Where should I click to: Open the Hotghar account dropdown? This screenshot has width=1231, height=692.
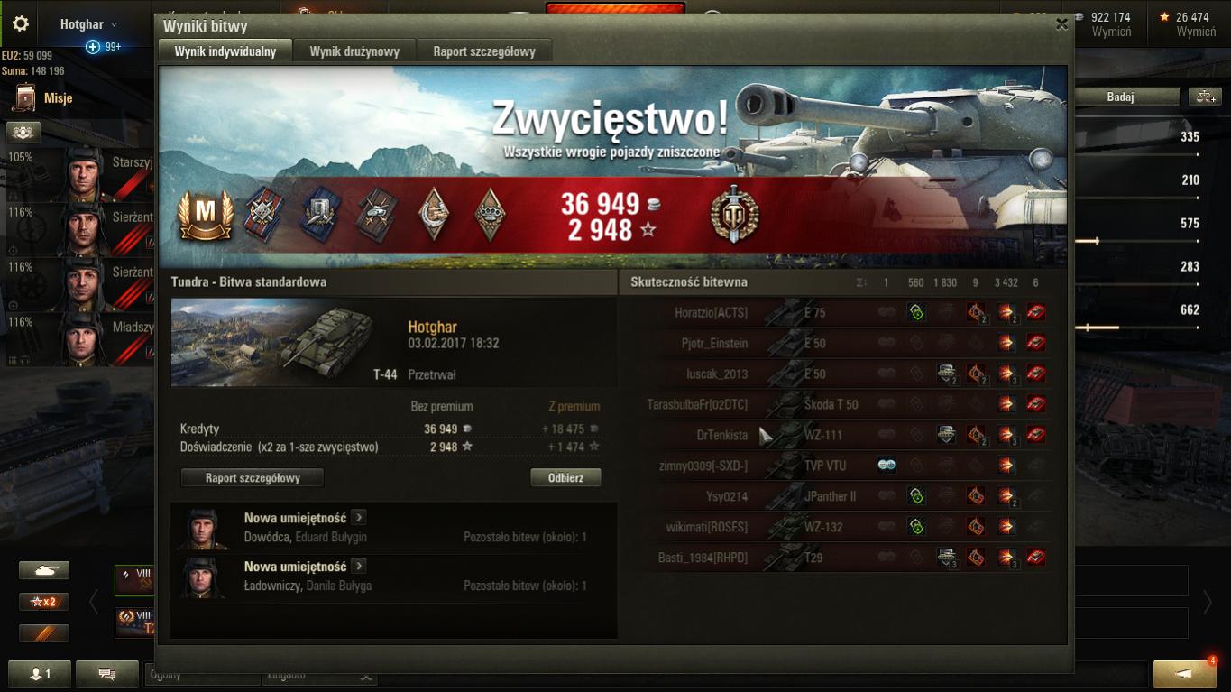pyautogui.click(x=89, y=24)
